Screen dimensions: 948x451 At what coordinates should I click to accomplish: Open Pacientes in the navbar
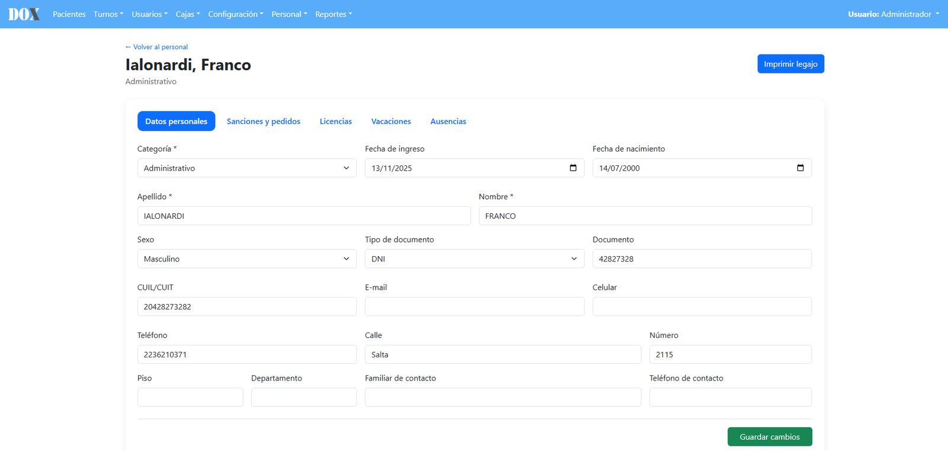coord(69,14)
